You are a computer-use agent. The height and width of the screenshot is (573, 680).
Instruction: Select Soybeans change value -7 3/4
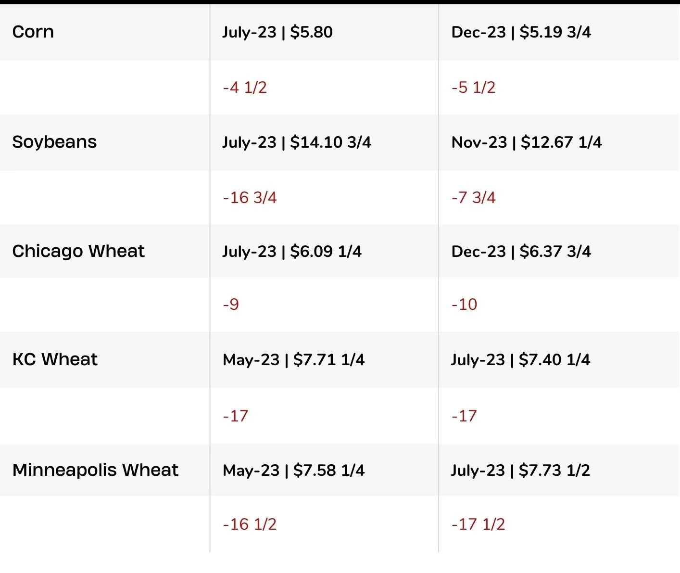tap(473, 198)
